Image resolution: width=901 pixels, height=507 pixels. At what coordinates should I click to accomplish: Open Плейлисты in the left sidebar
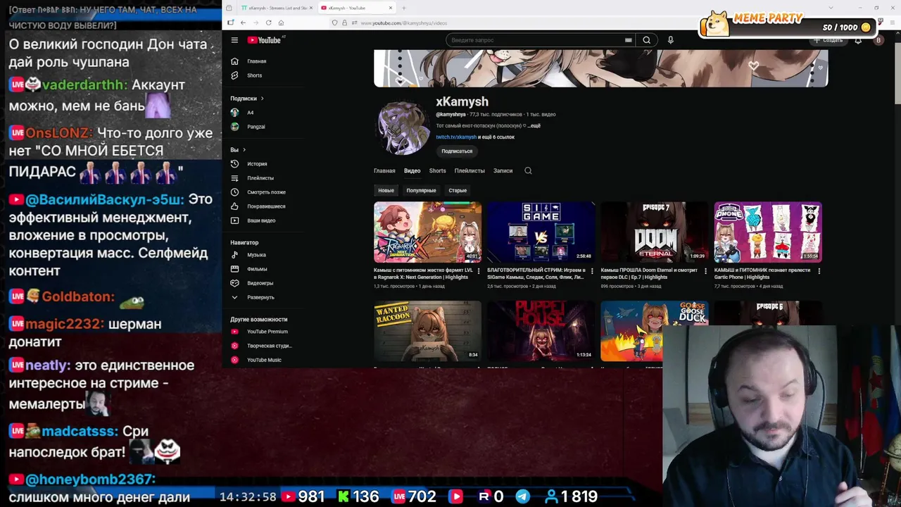tap(260, 178)
